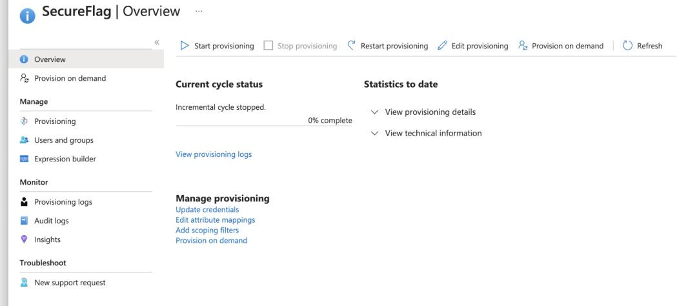Select Provisioning under Manage

pyautogui.click(x=55, y=121)
